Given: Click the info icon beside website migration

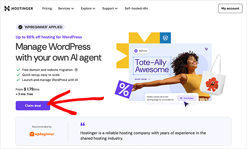Looking at the screenshot, I should pyautogui.click(x=76, y=70).
